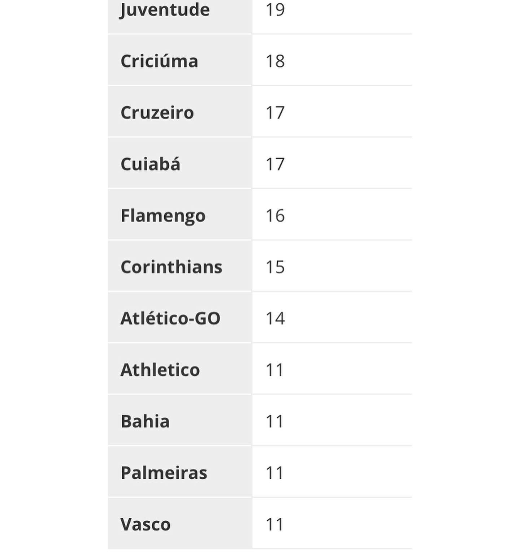Select Cruzeiro's number value 17
Screen dimensions: 520x555
click(x=275, y=113)
